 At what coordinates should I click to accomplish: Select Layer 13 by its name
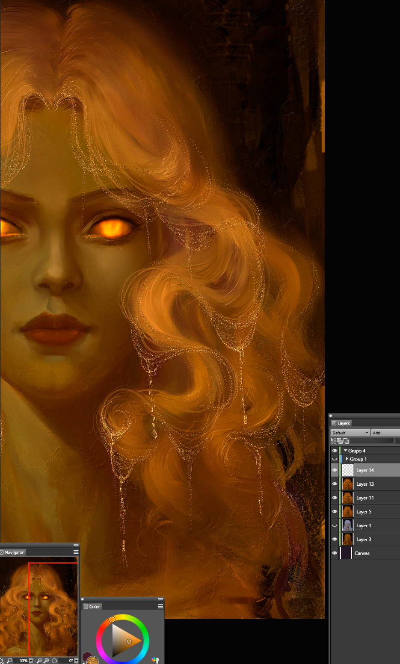365,484
